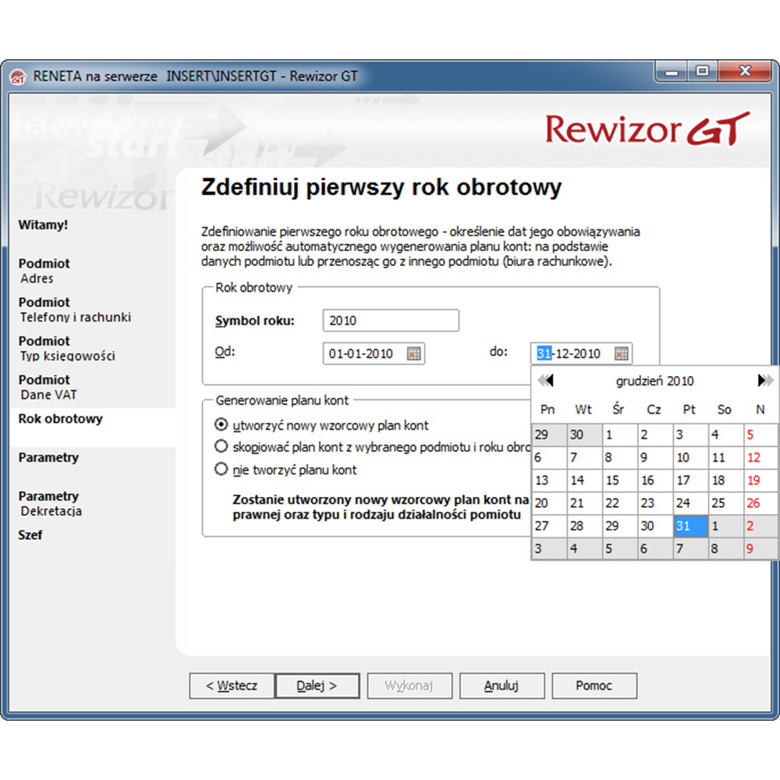The image size is (780, 780).
Task: Click the 'Anuluj' button
Action: [x=501, y=686]
